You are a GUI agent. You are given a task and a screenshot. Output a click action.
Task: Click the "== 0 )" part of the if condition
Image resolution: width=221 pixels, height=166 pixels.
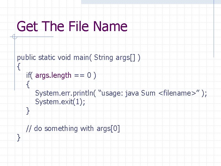[85, 75]
